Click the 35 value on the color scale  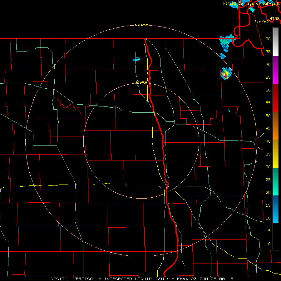pos(268,154)
